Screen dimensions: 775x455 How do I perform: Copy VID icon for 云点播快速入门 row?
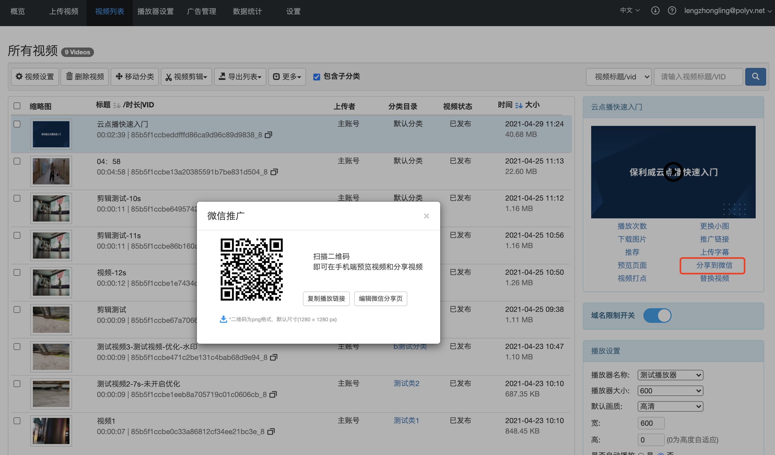pyautogui.click(x=268, y=135)
